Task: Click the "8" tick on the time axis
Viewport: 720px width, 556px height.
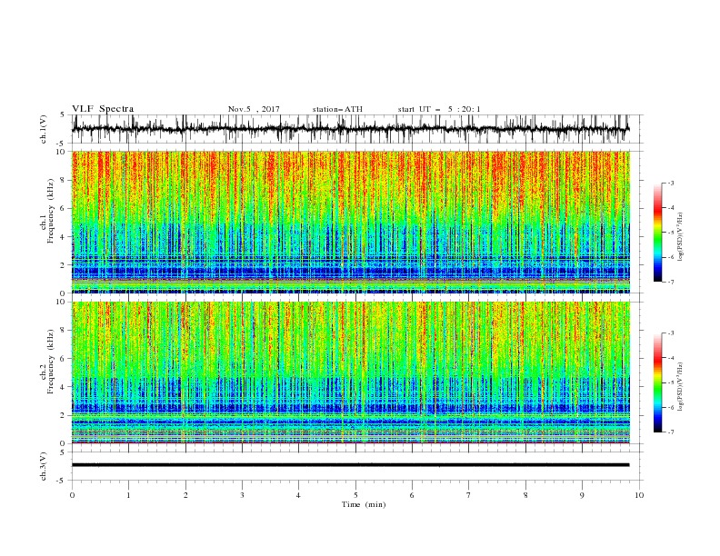Action: point(525,495)
